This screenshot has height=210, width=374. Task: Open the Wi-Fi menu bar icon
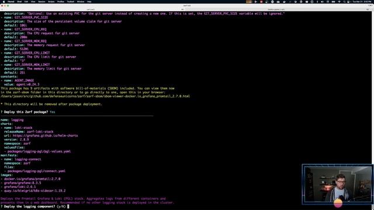pyautogui.click(x=339, y=1)
